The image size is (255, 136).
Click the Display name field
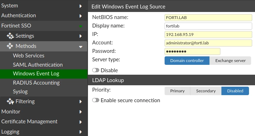click(x=208, y=26)
